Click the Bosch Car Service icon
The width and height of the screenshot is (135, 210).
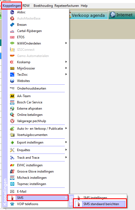click(12, 102)
